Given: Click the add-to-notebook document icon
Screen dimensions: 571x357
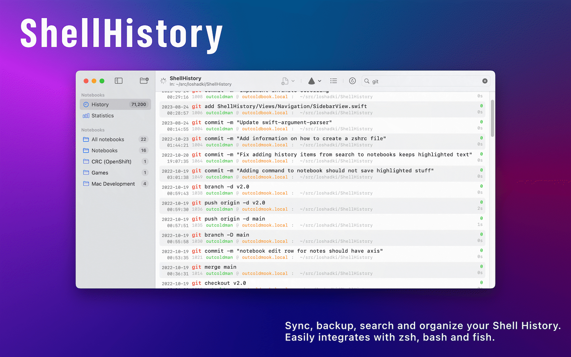Looking at the screenshot, I should 285,81.
